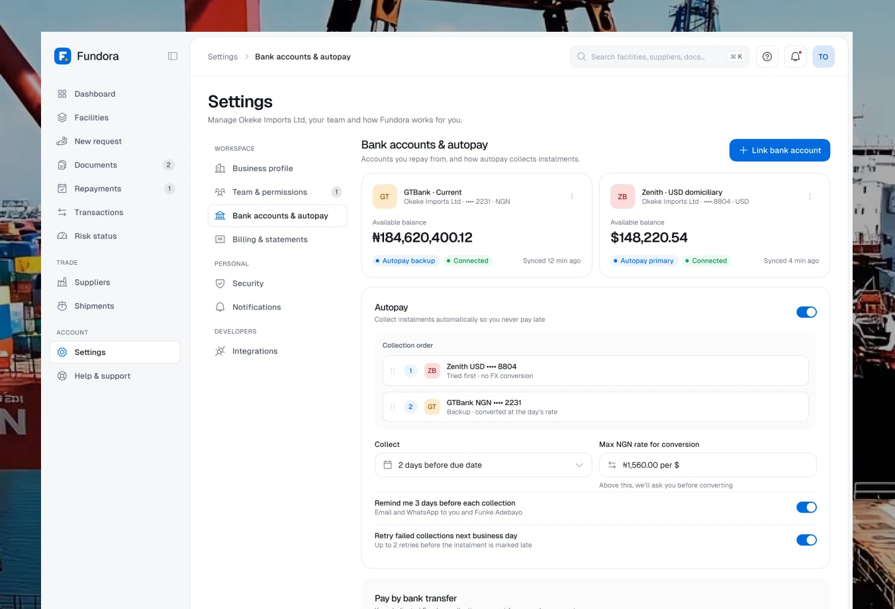The image size is (895, 609).
Task: Click the search magnifier icon
Action: coord(581,57)
